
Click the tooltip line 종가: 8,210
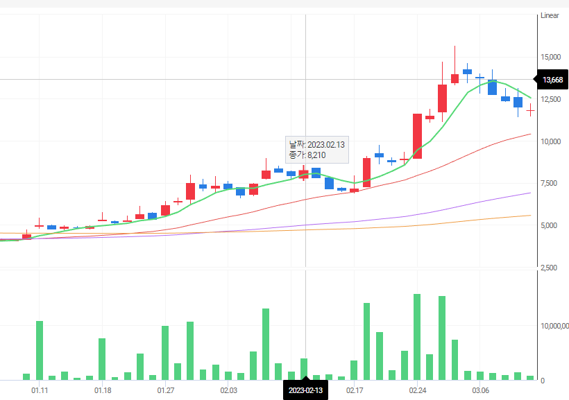[x=307, y=155]
